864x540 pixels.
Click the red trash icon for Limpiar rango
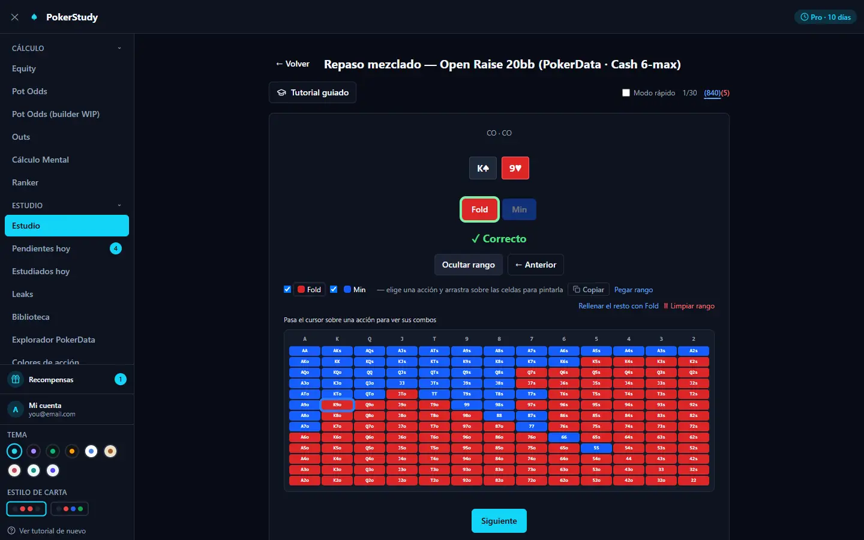(665, 306)
